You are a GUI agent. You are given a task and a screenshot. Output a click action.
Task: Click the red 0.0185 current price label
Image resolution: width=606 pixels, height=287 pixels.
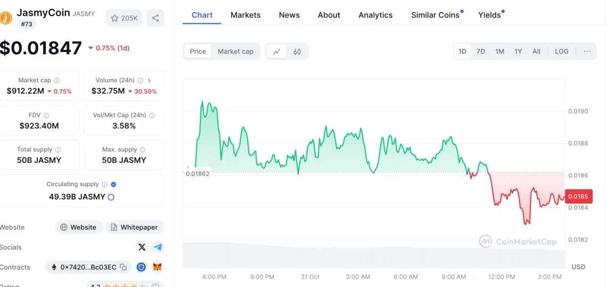coord(578,197)
